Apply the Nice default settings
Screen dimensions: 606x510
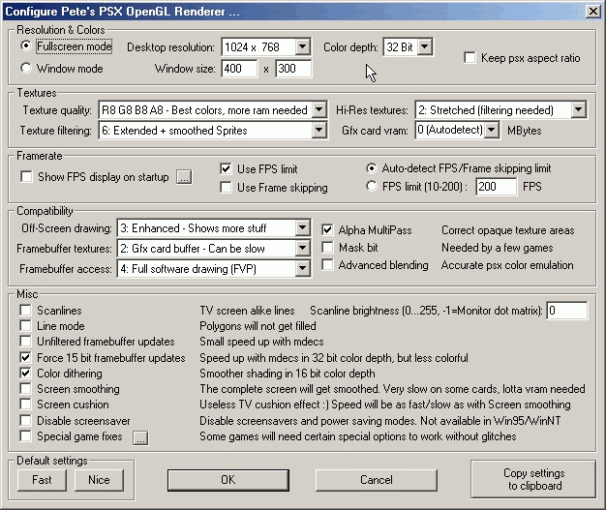coord(99,480)
